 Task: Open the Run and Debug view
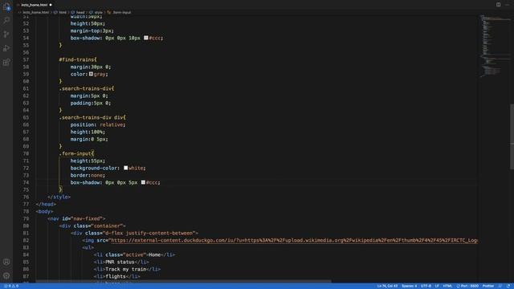(x=6, y=48)
